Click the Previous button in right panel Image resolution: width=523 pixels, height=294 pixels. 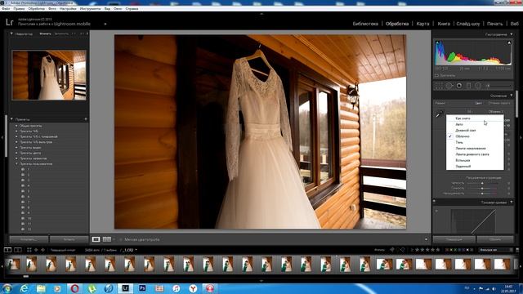[454, 239]
